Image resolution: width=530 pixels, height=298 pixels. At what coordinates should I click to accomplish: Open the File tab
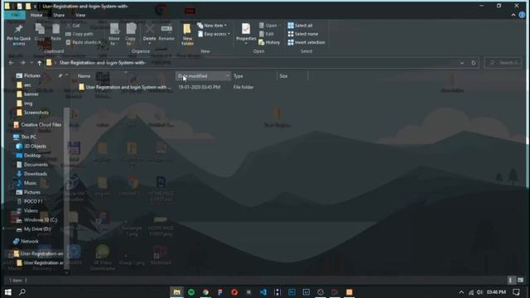tap(15, 15)
